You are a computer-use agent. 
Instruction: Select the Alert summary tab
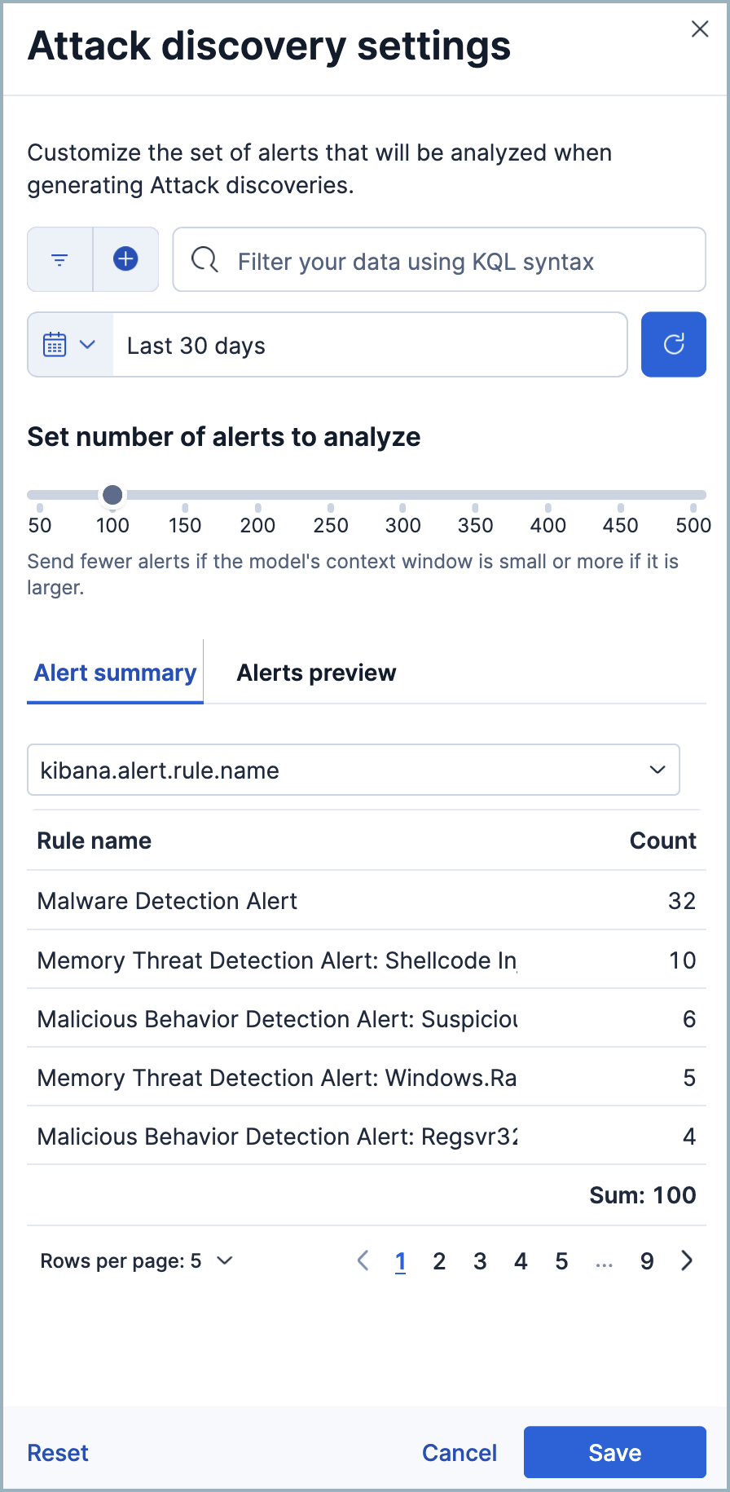click(115, 673)
